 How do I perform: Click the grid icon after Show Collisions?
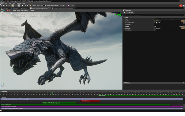(x=60, y=6)
